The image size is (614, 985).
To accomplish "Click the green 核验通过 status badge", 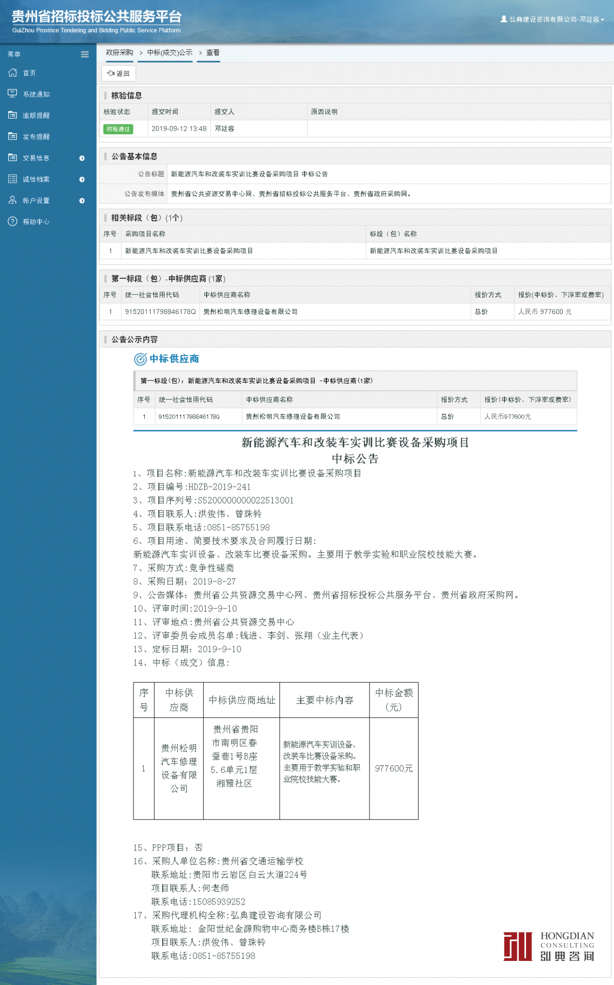I will [118, 129].
